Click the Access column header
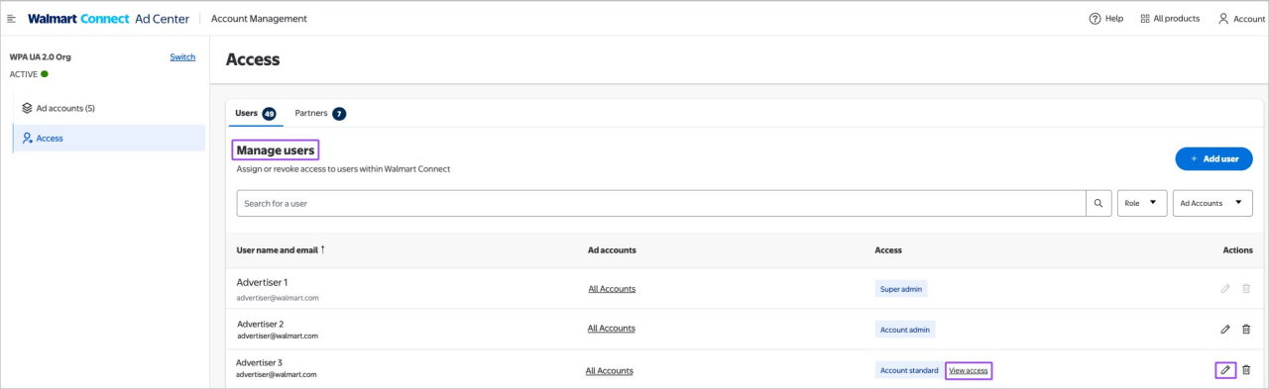Screen dimensions: 1269x389 pos(888,250)
